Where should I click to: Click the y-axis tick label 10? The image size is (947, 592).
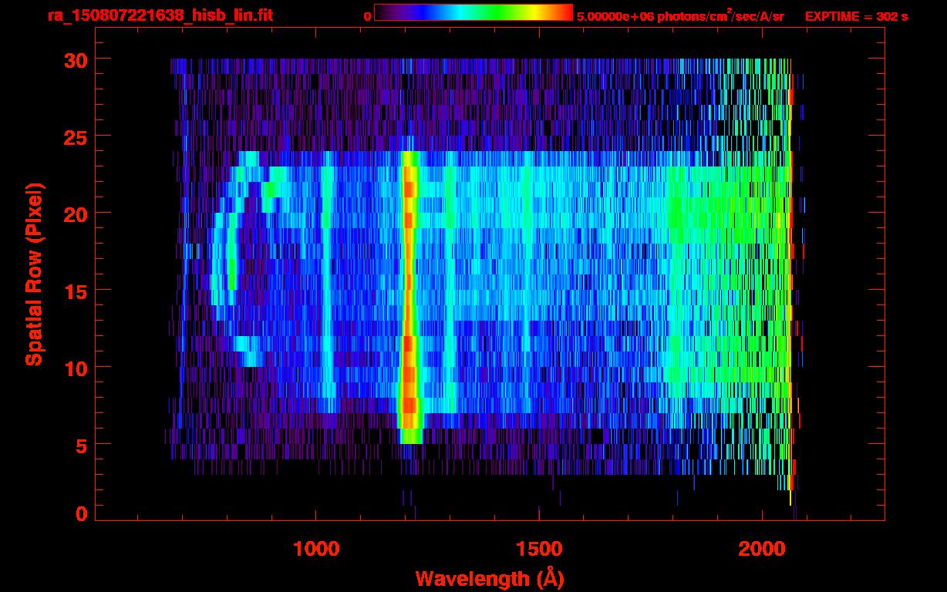pyautogui.click(x=76, y=368)
